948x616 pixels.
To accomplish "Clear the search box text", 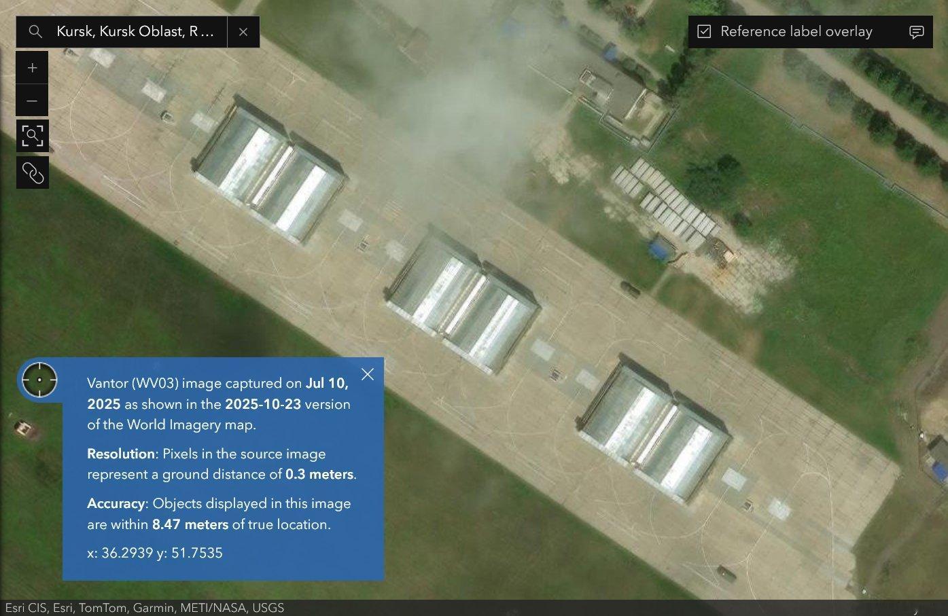I will (x=243, y=32).
